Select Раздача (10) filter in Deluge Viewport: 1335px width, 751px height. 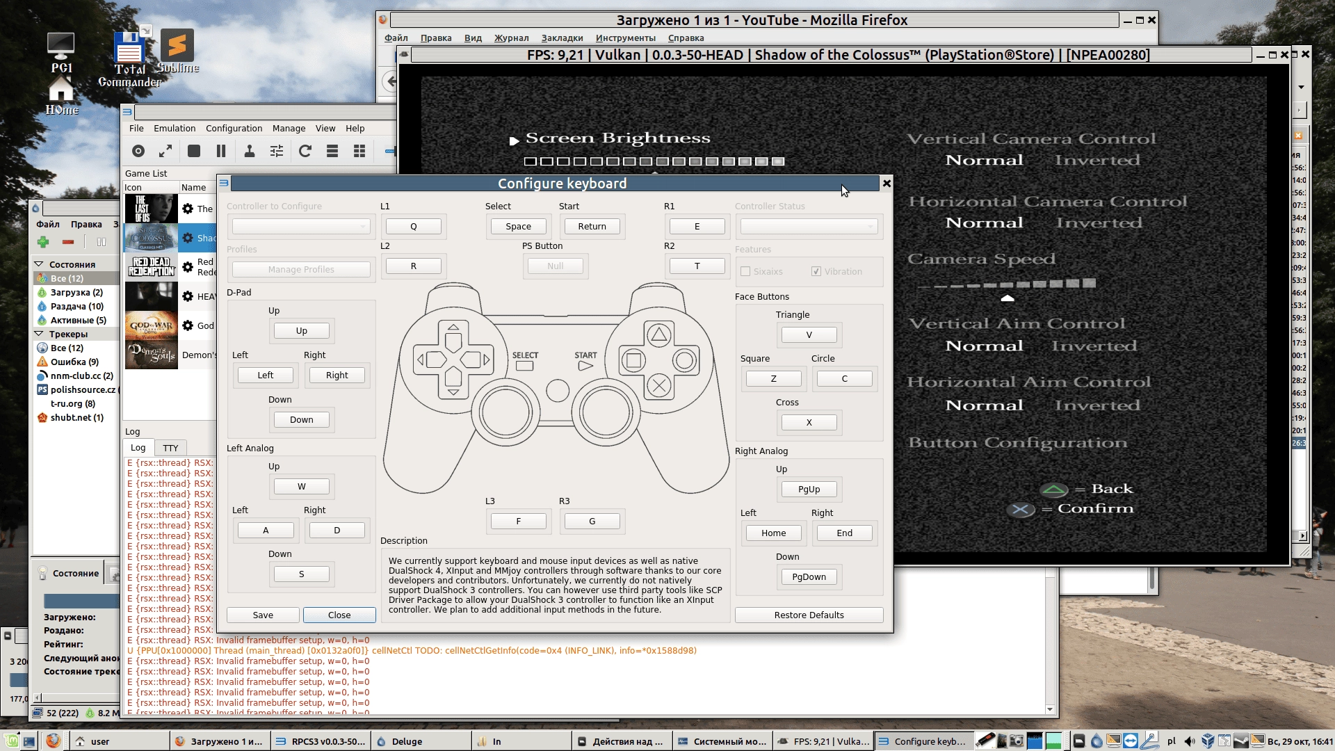point(76,306)
